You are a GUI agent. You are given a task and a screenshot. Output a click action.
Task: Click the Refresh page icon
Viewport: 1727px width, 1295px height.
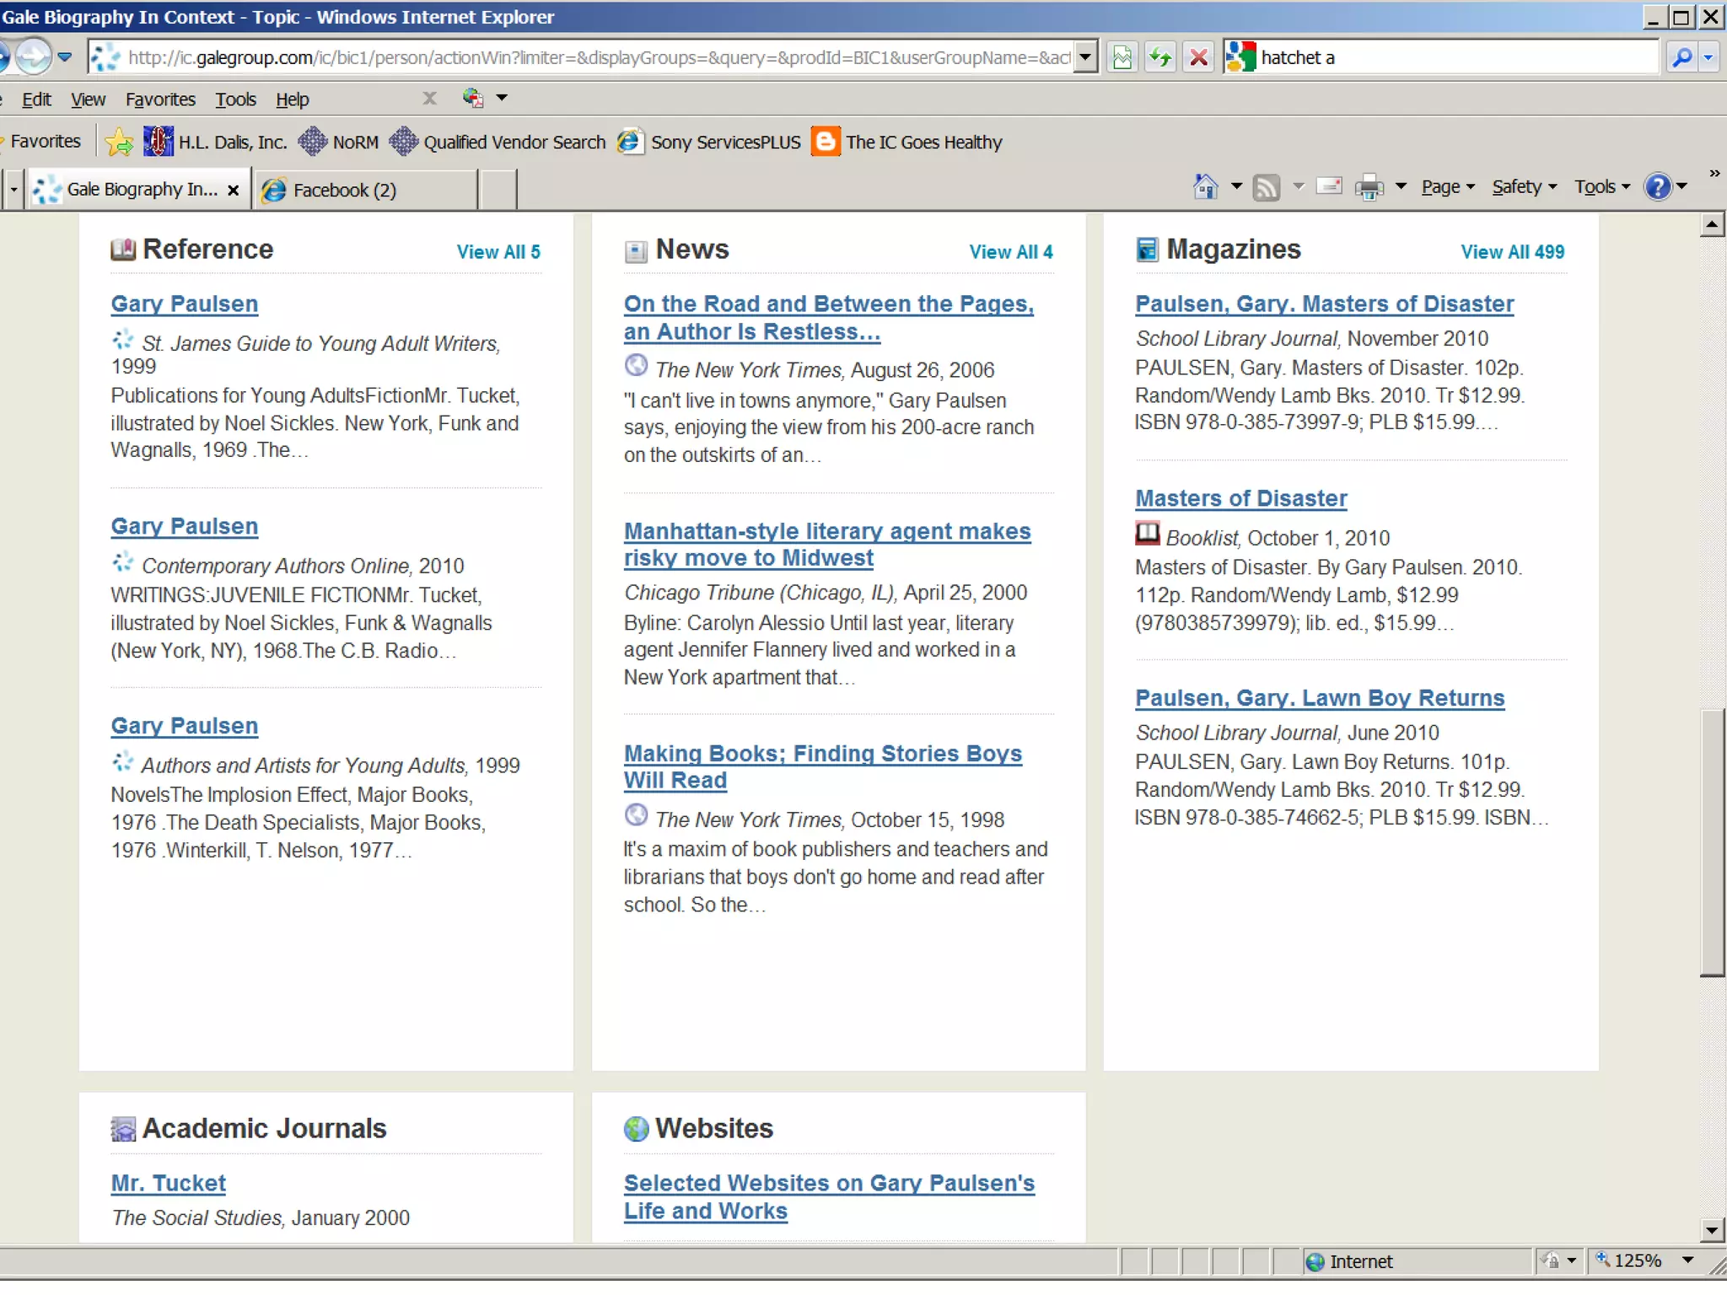coord(1160,57)
